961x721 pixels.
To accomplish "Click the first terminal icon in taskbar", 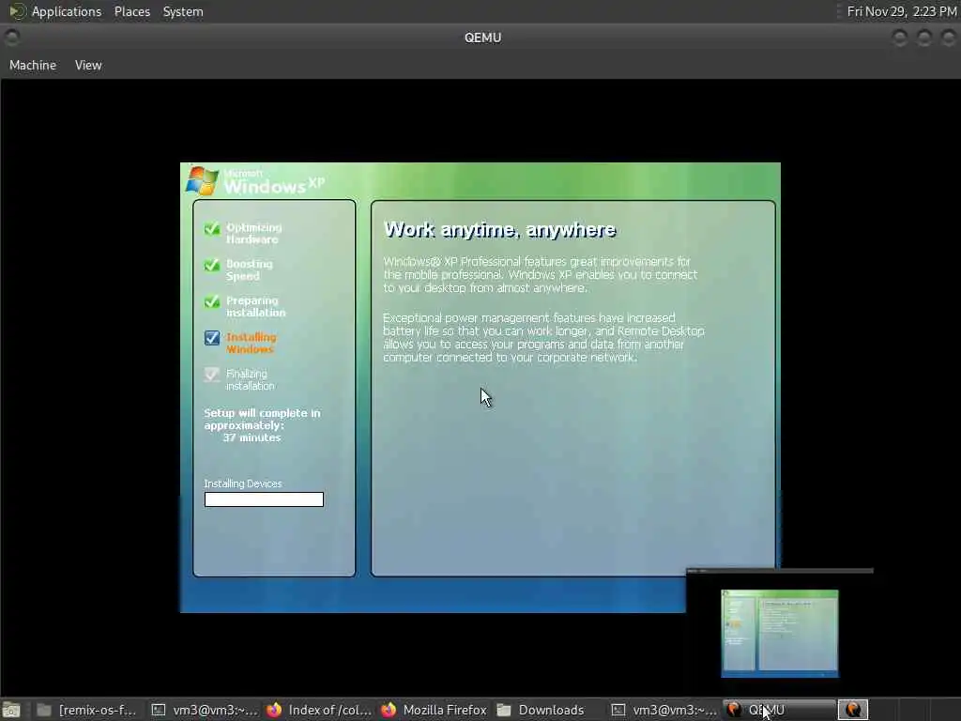I will pos(159,710).
